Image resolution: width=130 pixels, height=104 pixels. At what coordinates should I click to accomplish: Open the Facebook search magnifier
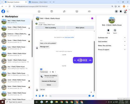(8, 11)
